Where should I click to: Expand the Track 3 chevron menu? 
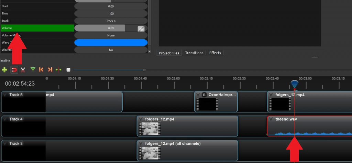pos(5,144)
